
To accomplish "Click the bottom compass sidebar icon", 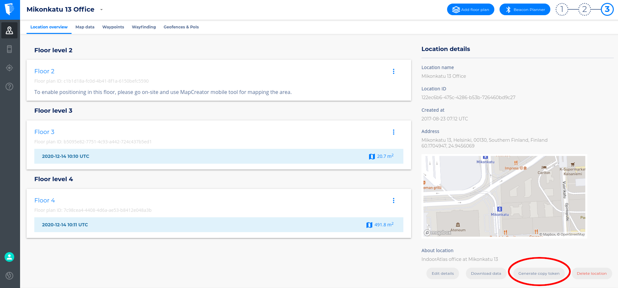I will (x=9, y=275).
